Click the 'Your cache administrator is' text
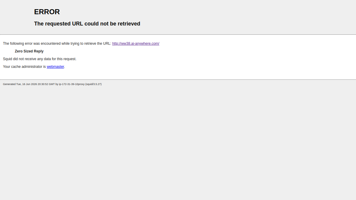This screenshot has height=200, width=356. tap(24, 67)
